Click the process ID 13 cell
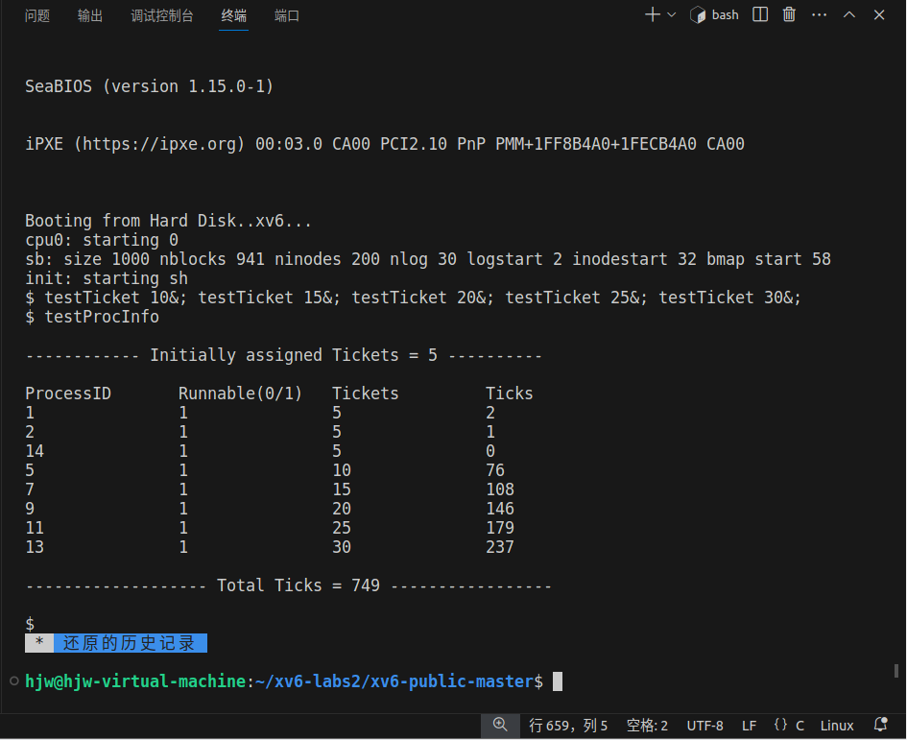The height and width of the screenshot is (740, 907). pos(35,547)
